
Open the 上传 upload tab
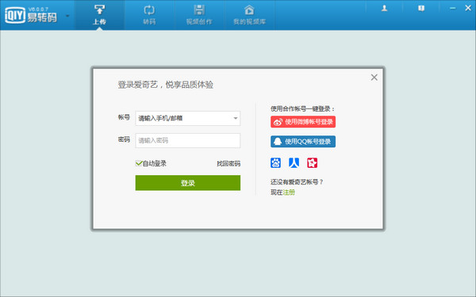click(x=100, y=15)
